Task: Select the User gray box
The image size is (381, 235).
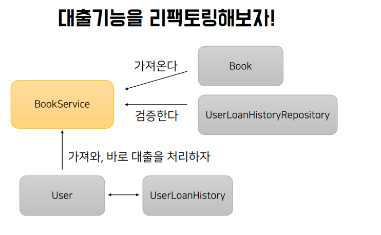Action: click(62, 195)
